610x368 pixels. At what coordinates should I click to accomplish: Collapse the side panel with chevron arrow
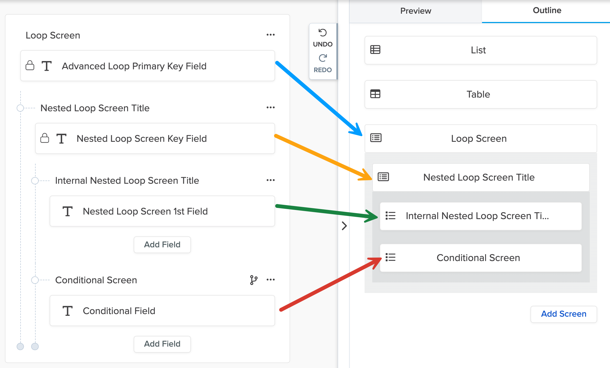point(344,226)
